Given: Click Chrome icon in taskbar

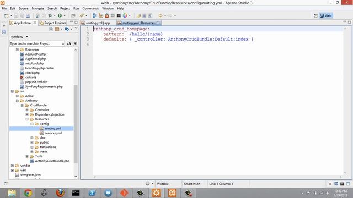Looking at the screenshot, I should 28,193.
